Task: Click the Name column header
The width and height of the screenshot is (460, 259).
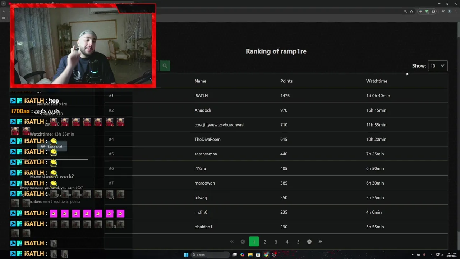Action: (x=201, y=81)
